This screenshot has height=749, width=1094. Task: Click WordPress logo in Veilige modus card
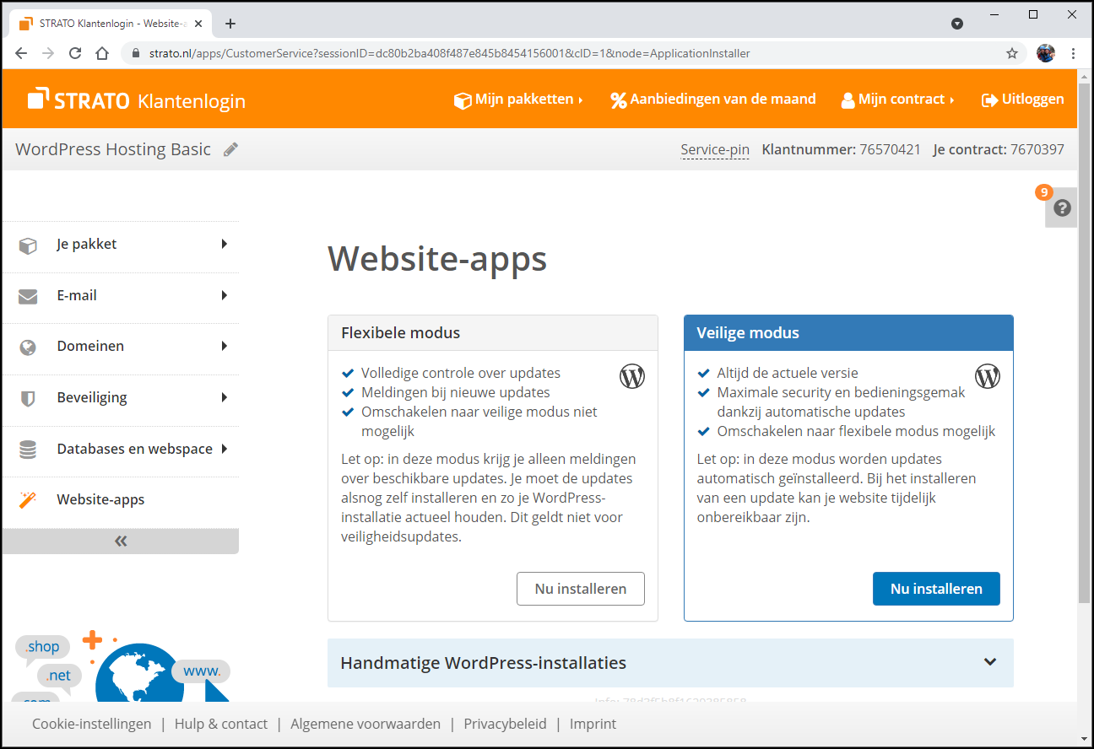[988, 376]
